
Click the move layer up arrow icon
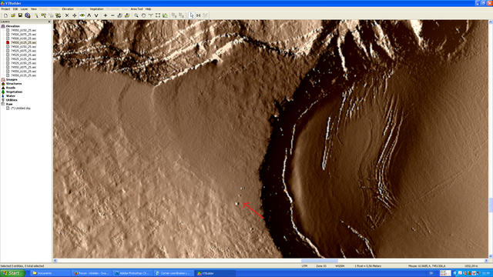click(x=89, y=15)
